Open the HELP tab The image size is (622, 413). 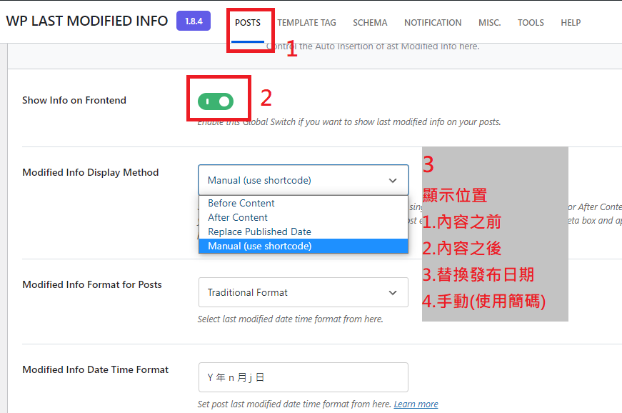click(x=571, y=23)
